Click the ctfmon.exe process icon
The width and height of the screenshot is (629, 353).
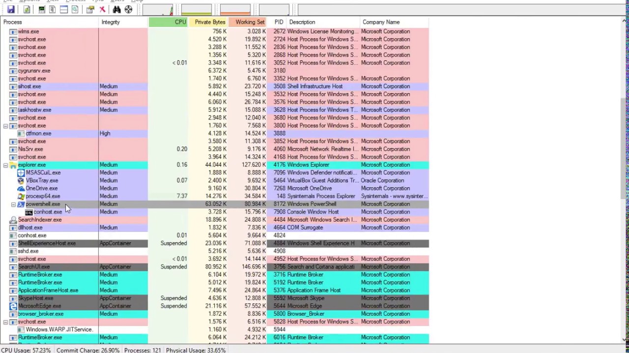coord(21,133)
